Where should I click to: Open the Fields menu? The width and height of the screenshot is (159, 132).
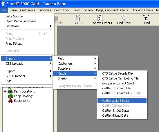point(77,10)
